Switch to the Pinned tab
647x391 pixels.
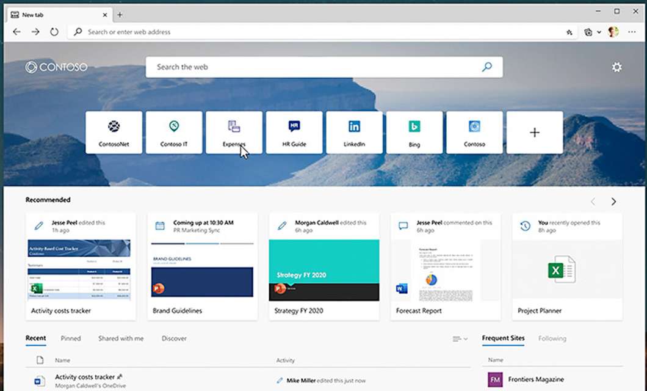[71, 338]
